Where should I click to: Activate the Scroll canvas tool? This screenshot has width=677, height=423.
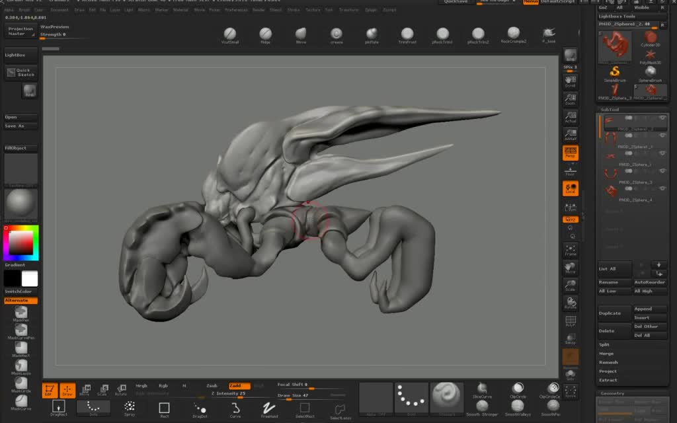pos(571,81)
